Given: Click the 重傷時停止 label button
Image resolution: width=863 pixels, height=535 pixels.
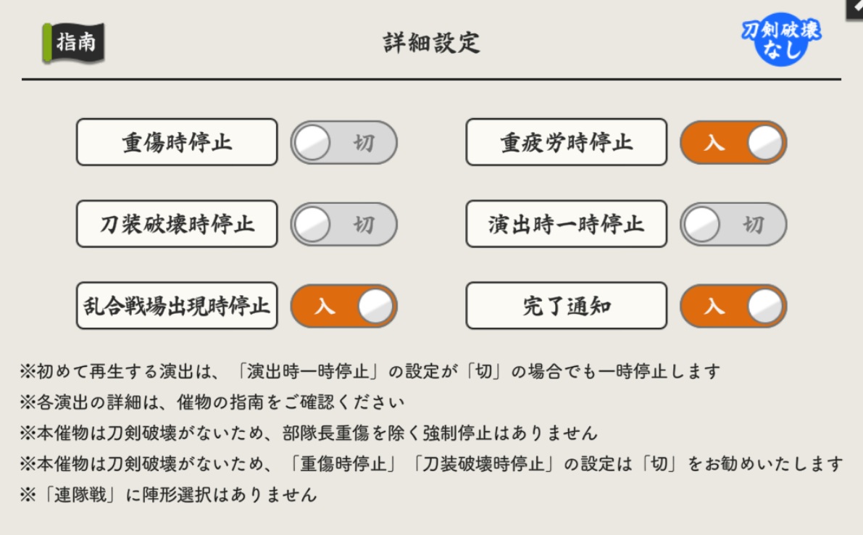Looking at the screenshot, I should point(177,142).
